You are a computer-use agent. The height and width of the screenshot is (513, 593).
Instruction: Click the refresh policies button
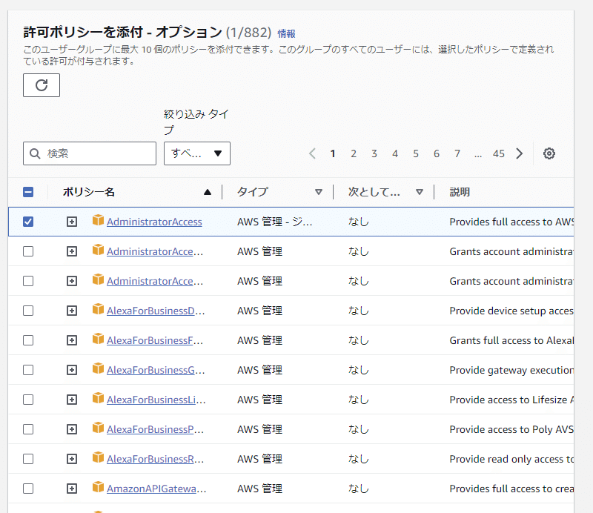coord(42,85)
